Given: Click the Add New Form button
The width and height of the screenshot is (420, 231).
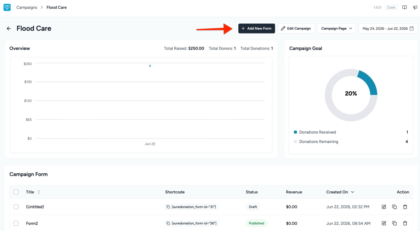Looking at the screenshot, I should tap(257, 28).
